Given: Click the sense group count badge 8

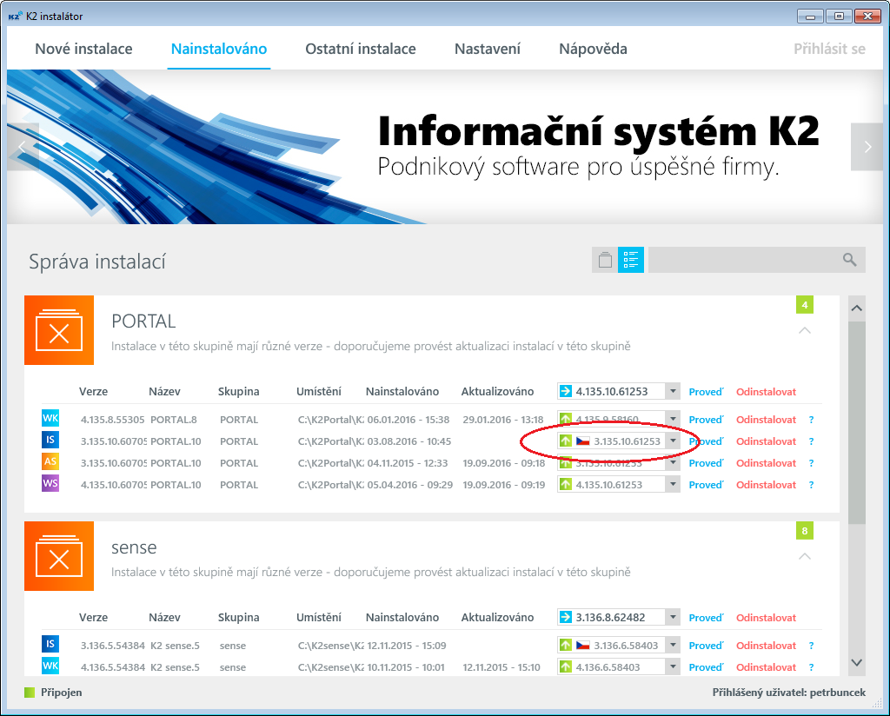Looking at the screenshot, I should 804,530.
